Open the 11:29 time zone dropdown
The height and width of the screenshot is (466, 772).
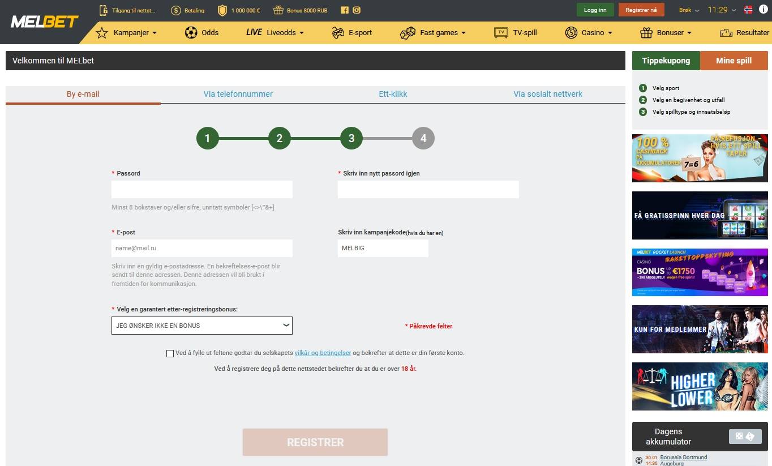pyautogui.click(x=722, y=10)
